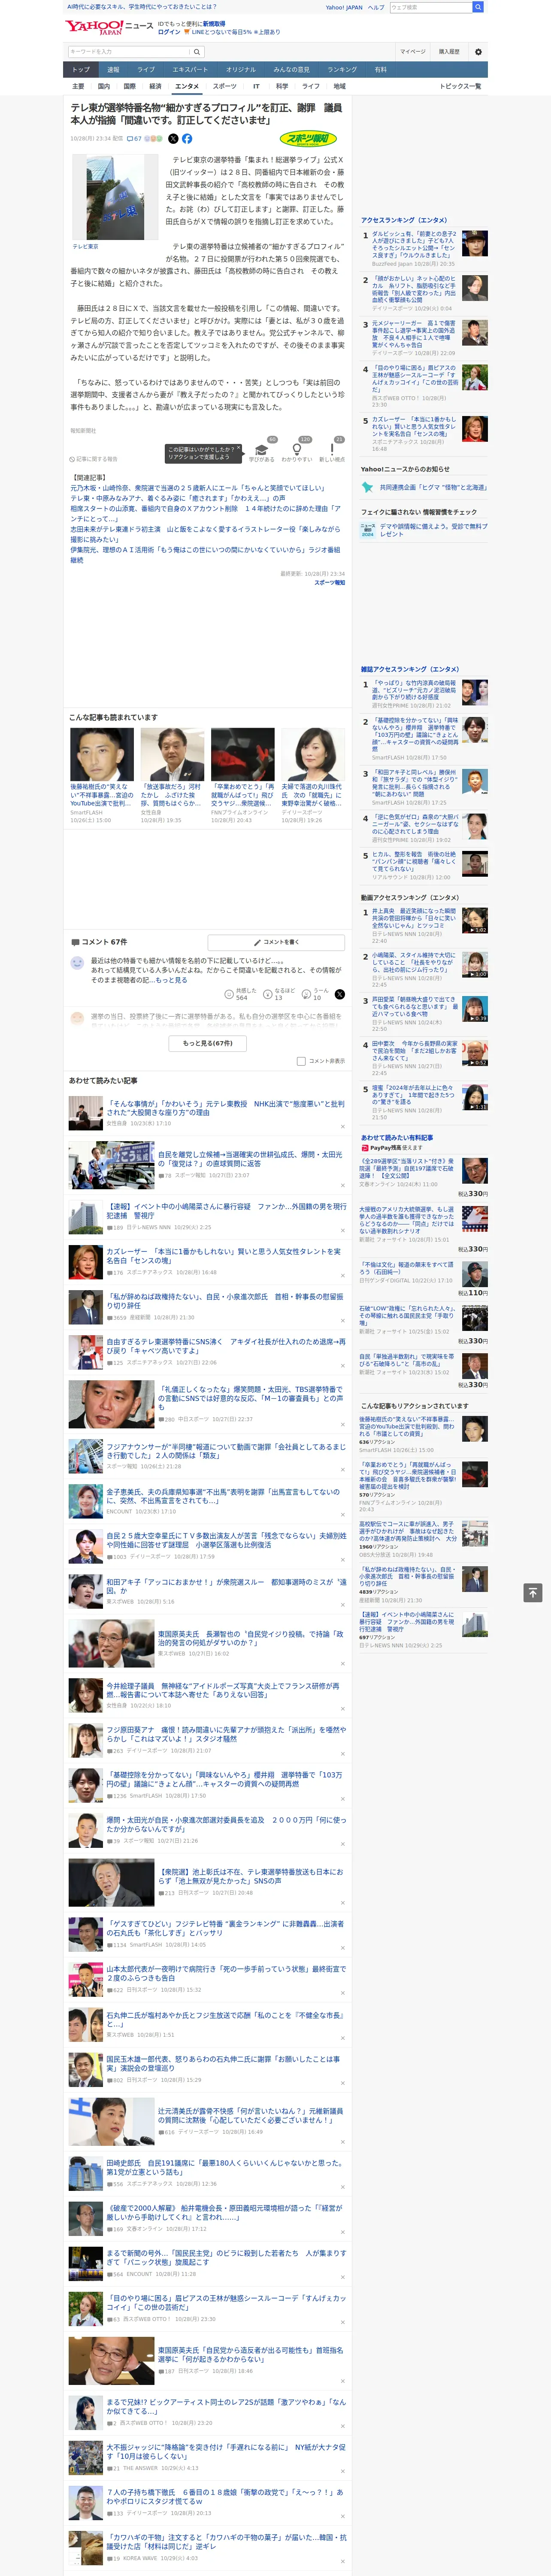Click the web search field at top

coord(431,7)
